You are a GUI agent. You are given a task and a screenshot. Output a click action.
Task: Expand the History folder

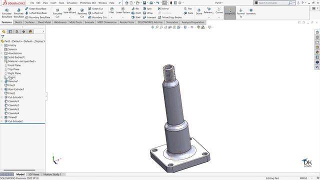coord(2,45)
